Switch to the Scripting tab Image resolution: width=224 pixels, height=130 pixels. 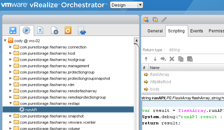[x=176, y=31]
